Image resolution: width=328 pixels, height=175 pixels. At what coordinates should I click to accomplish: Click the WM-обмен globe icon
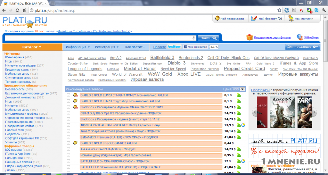pos(300,37)
